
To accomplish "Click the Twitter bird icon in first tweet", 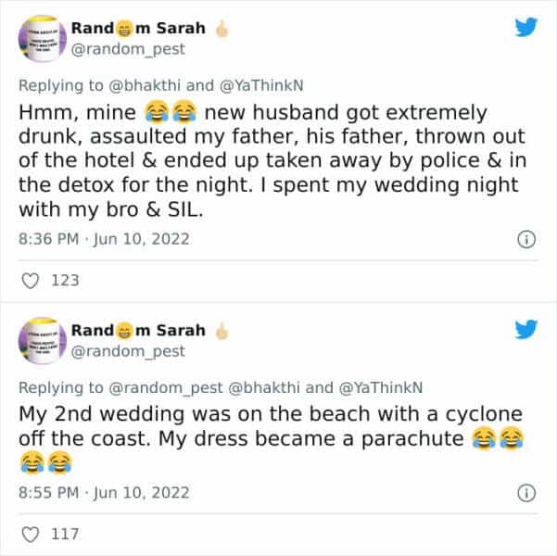I will [x=525, y=29].
